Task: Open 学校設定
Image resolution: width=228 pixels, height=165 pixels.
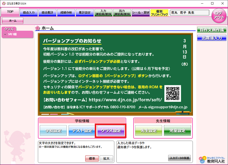Action: click(x=53, y=131)
